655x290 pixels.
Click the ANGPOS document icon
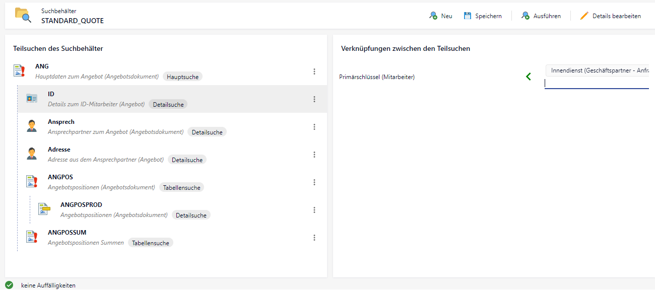coord(32,182)
